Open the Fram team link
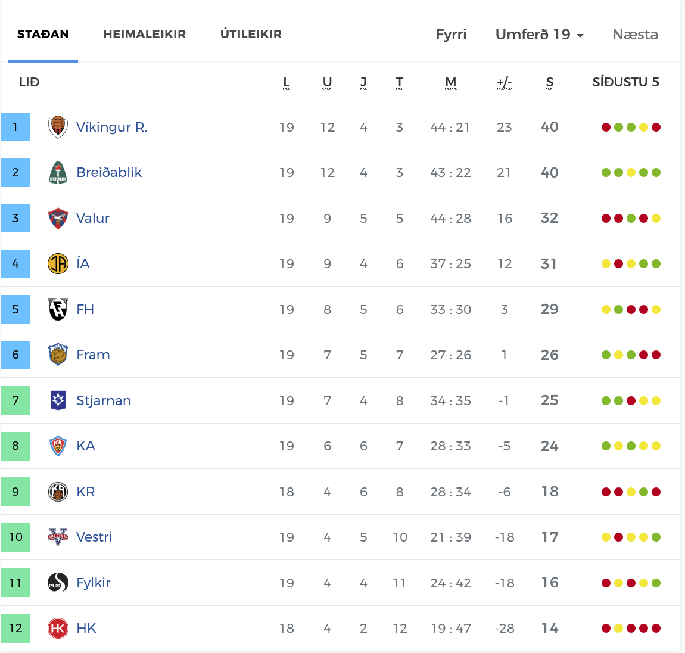The image size is (685, 653). click(x=93, y=355)
